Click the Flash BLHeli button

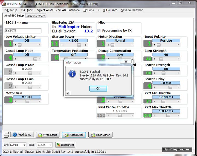tap(74, 135)
